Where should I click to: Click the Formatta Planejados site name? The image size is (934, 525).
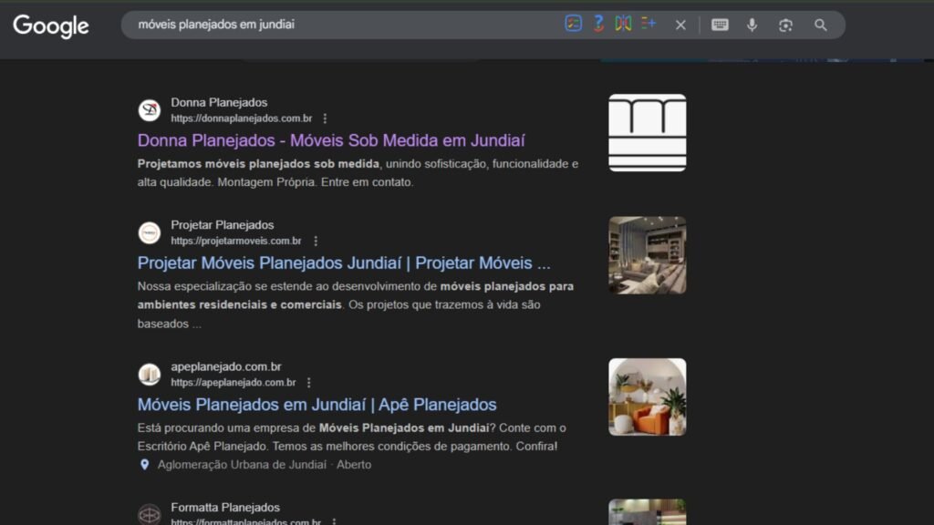pyautogui.click(x=225, y=508)
